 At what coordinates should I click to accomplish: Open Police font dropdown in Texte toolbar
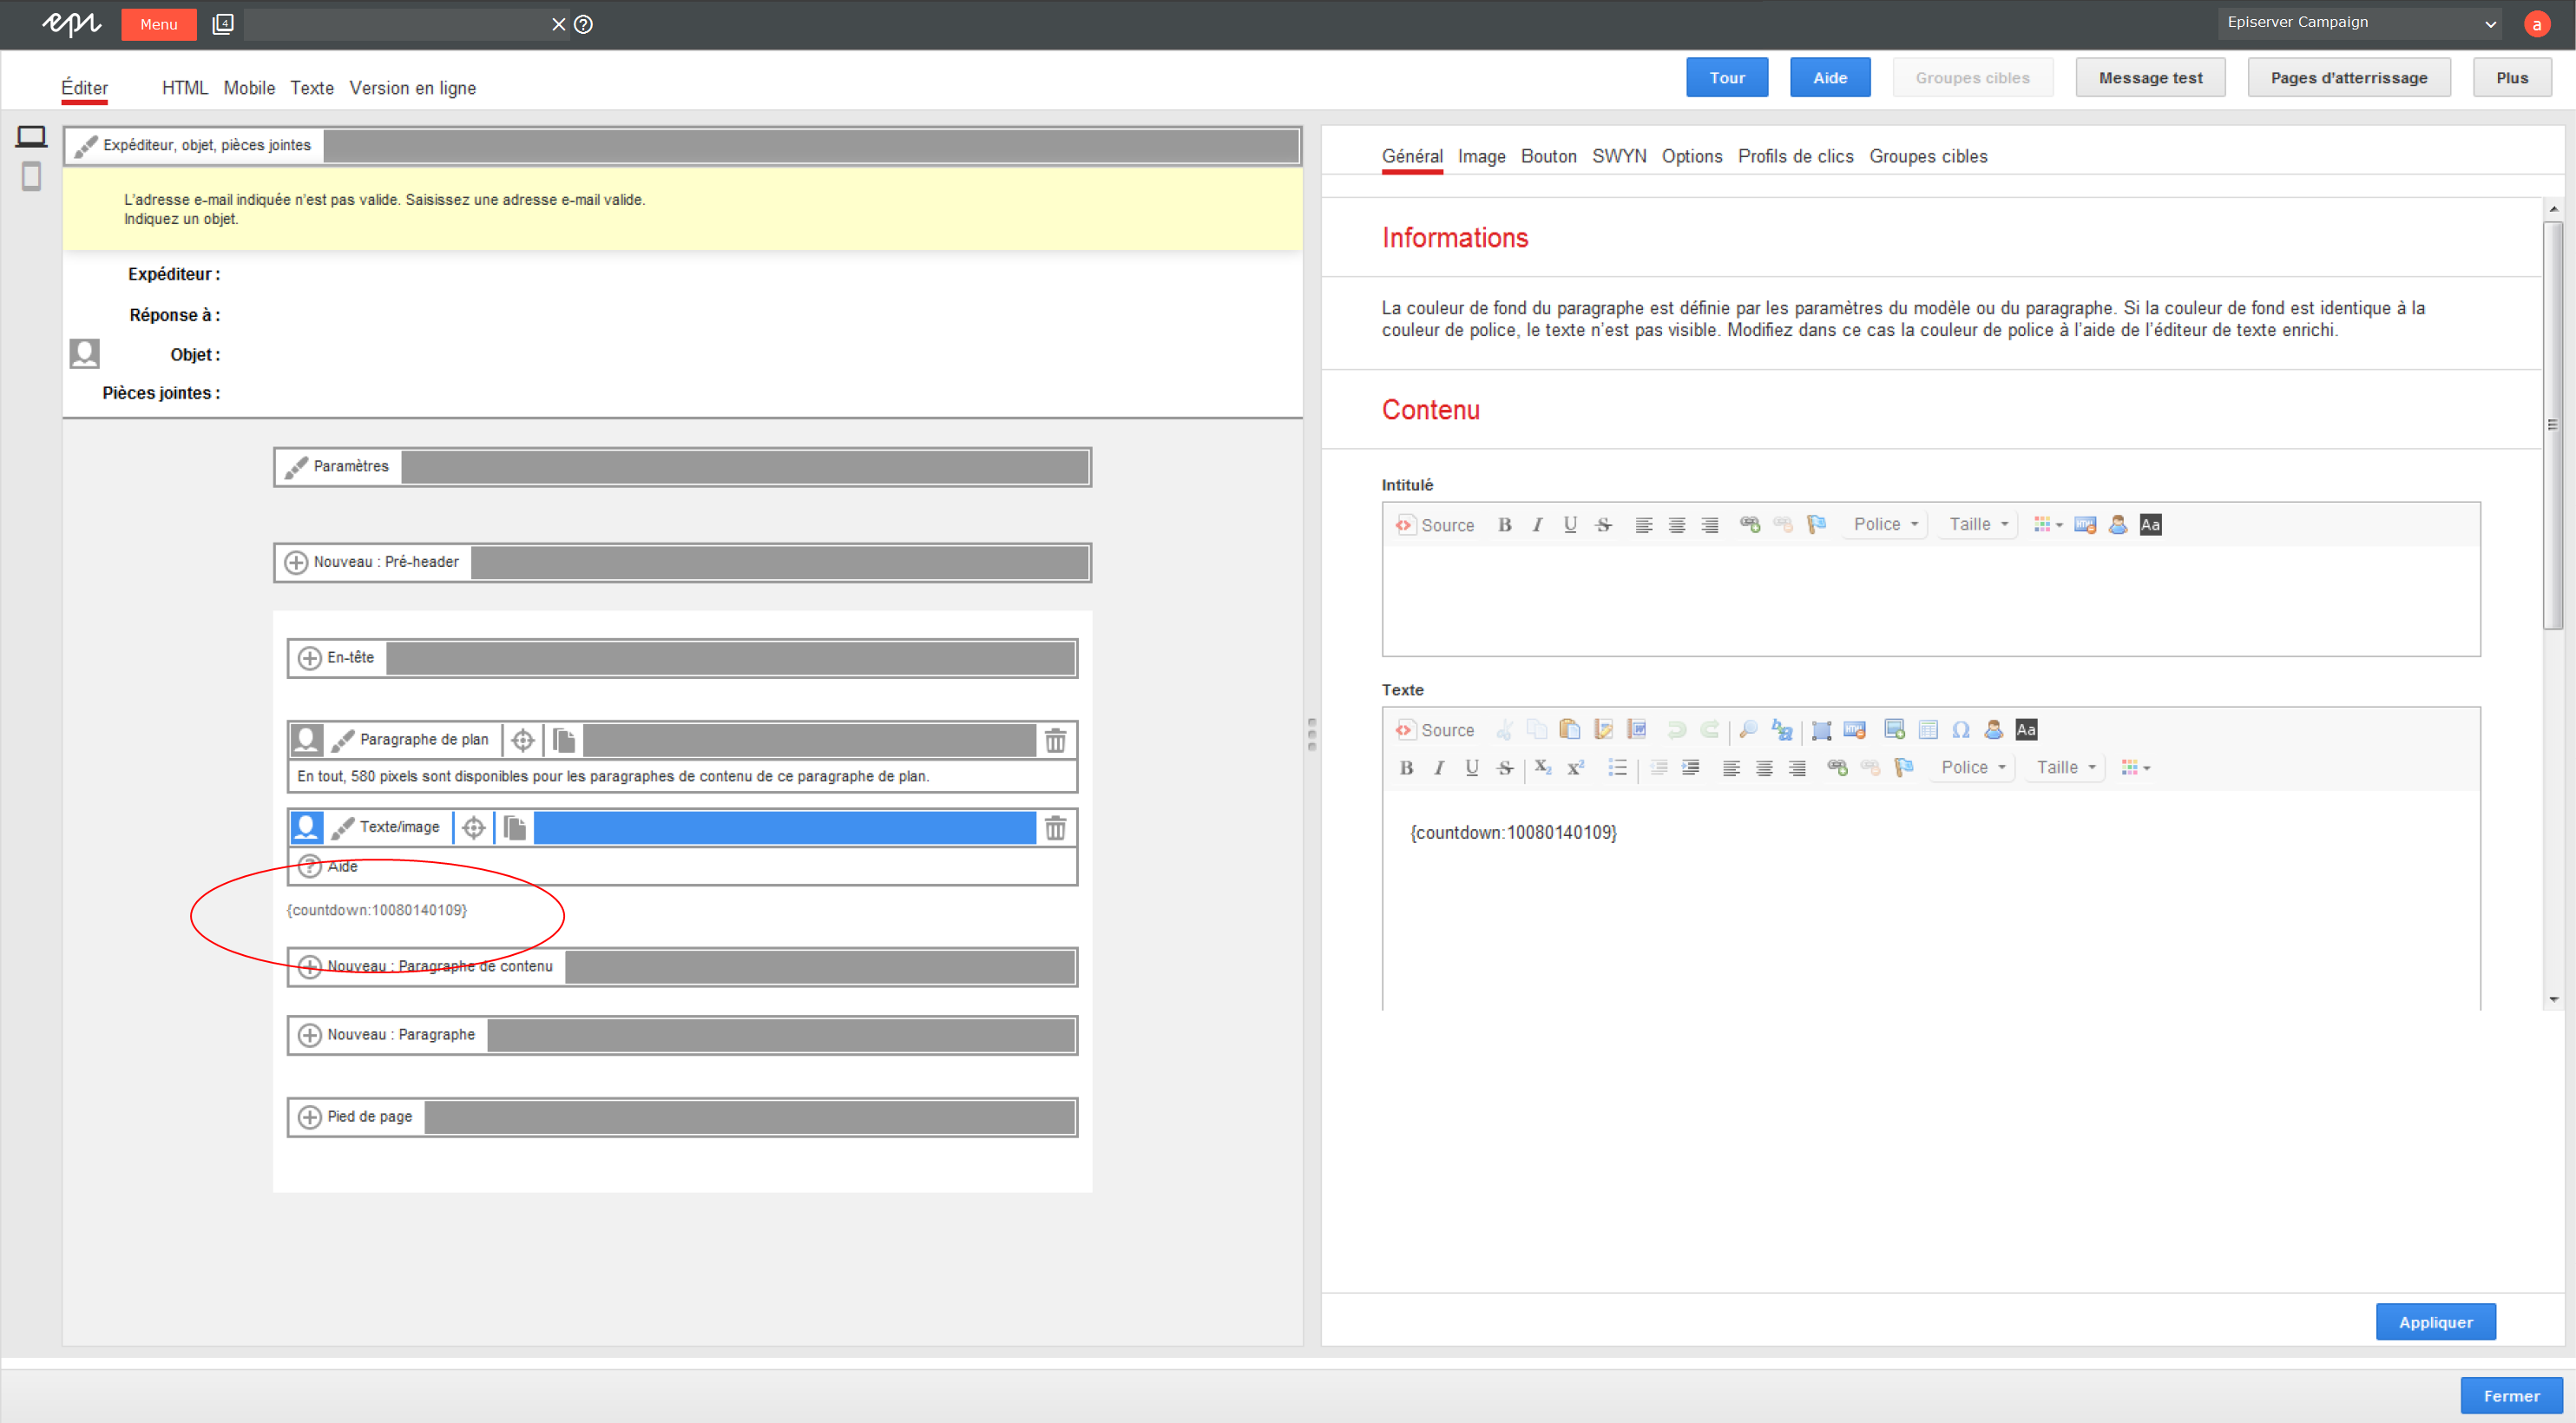[x=1972, y=768]
